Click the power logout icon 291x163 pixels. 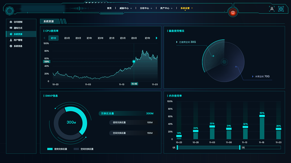tap(281, 9)
